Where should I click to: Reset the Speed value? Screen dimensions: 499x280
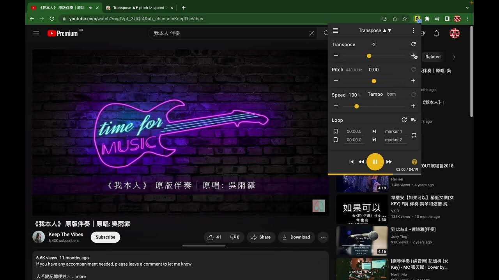tap(414, 94)
